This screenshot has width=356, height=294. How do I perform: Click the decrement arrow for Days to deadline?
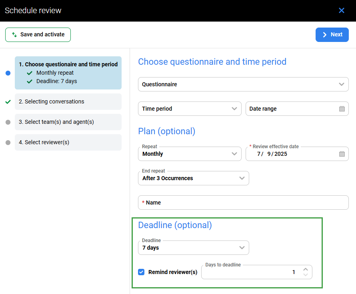coord(306,275)
